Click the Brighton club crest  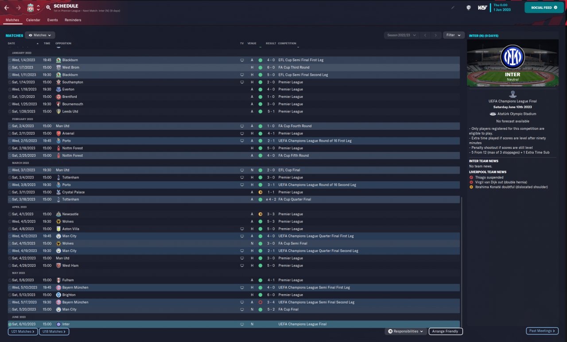tap(58, 295)
